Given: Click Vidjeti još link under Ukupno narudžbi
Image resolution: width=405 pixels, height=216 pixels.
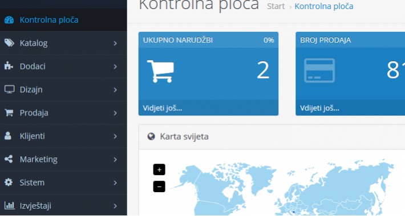Looking at the screenshot, I should 163,108.
